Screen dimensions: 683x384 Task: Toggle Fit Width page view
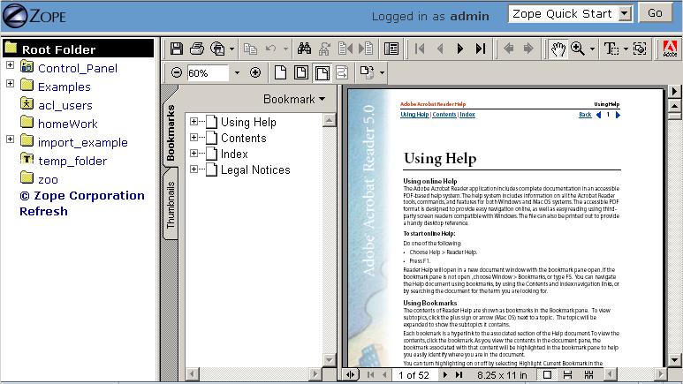click(322, 72)
